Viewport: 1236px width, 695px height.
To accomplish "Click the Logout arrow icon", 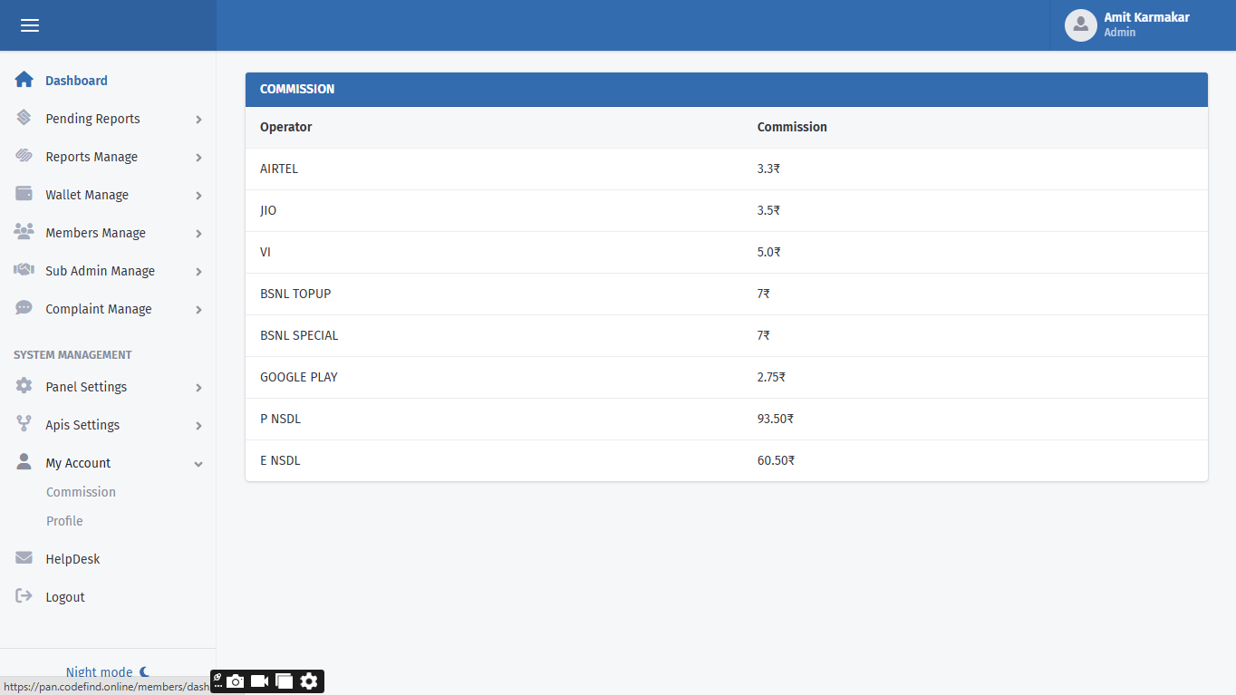I will pyautogui.click(x=24, y=596).
